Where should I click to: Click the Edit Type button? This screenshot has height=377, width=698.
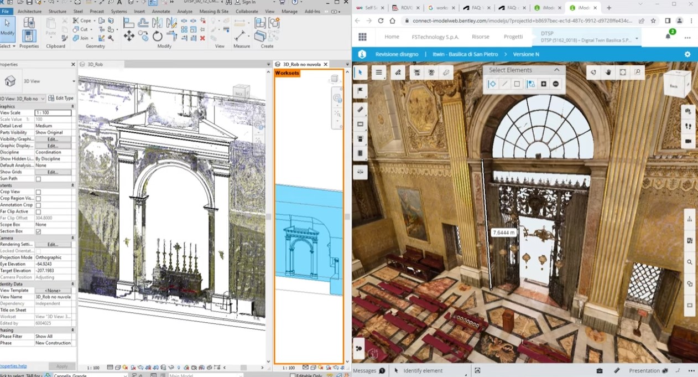pyautogui.click(x=61, y=99)
